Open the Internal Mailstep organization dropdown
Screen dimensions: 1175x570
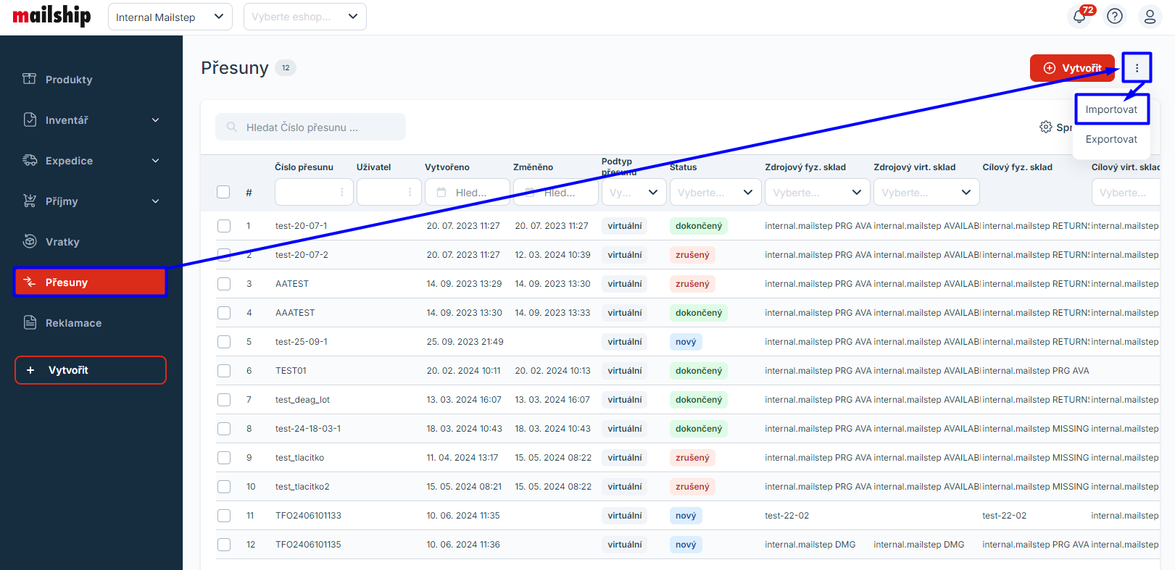coord(170,17)
